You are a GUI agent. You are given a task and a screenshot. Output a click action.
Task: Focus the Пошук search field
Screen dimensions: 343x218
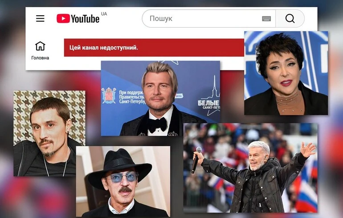(x=209, y=19)
